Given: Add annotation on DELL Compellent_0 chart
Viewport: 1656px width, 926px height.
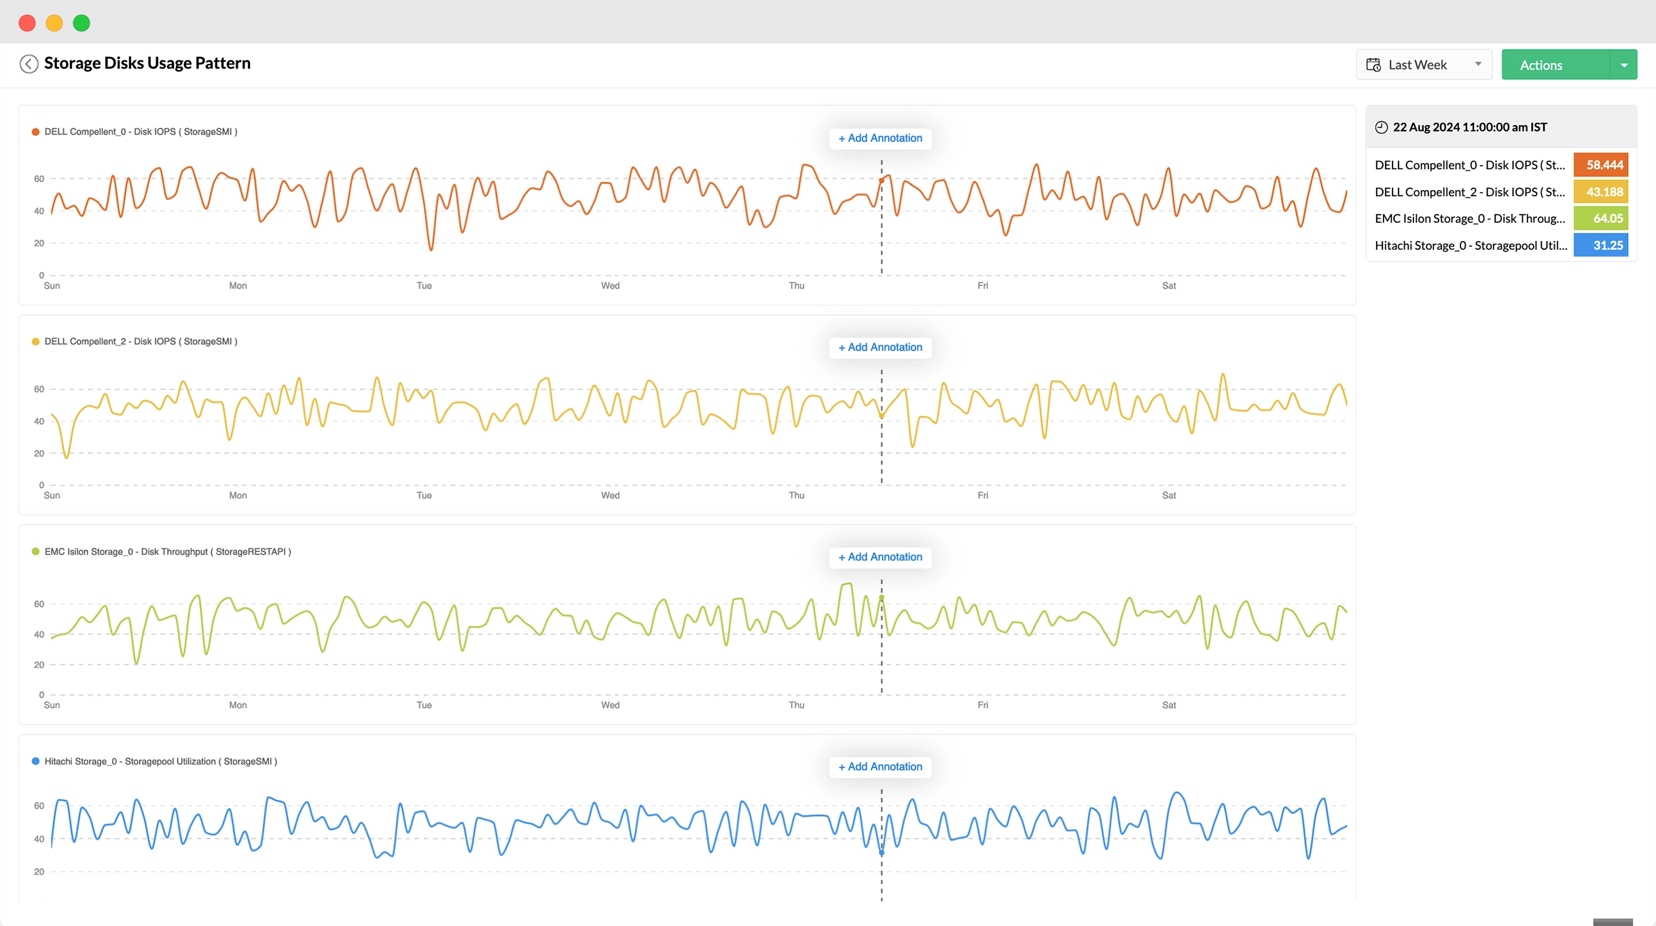Looking at the screenshot, I should click(x=880, y=138).
